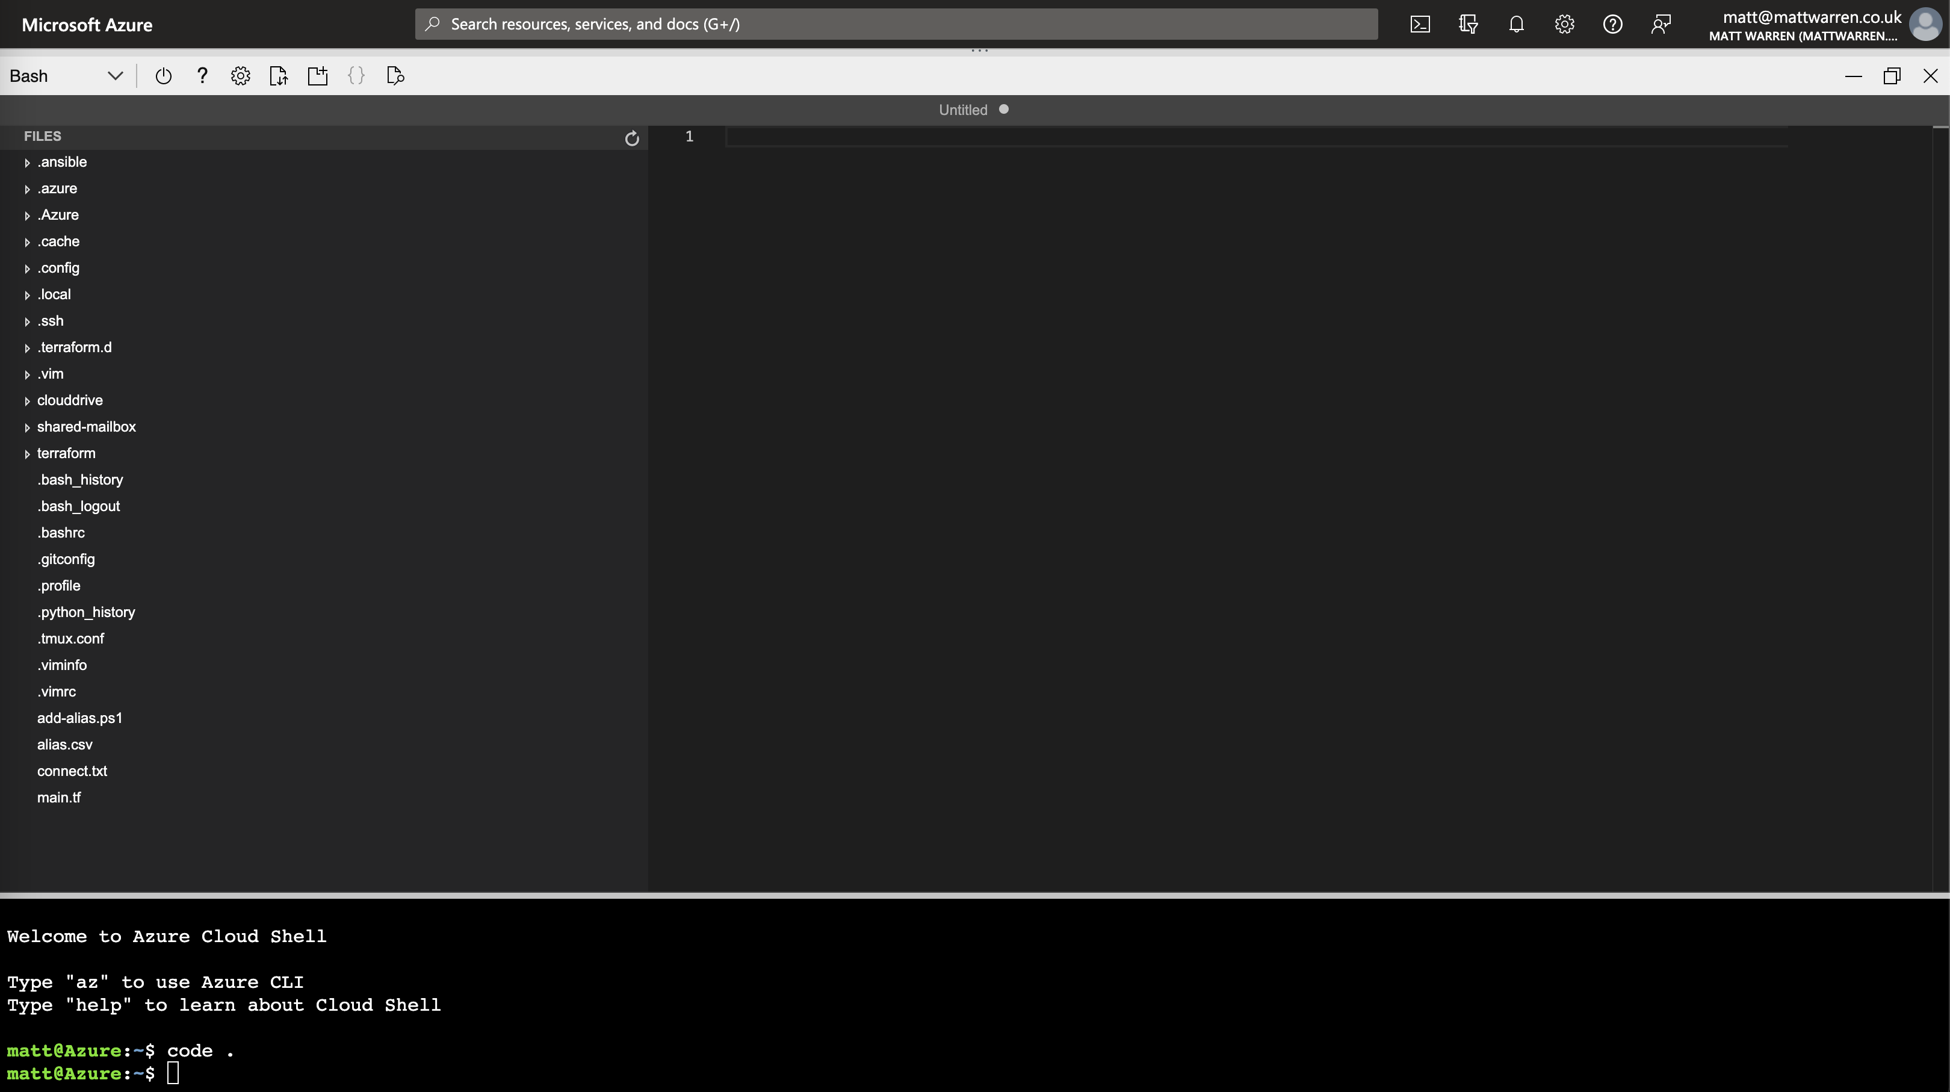Minimize the Cloud Shell pane
The image size is (1950, 1092).
click(1853, 76)
